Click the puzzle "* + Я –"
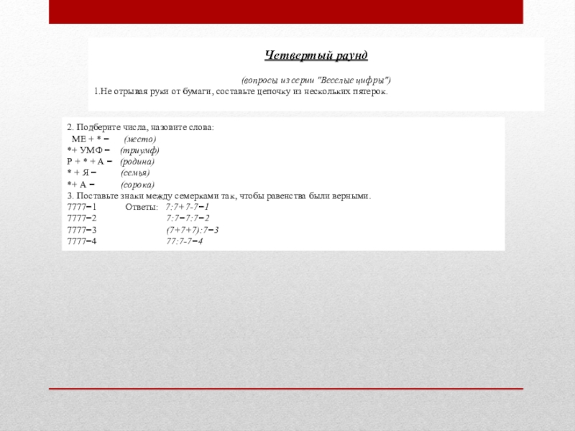575x431 pixels. tap(81, 173)
